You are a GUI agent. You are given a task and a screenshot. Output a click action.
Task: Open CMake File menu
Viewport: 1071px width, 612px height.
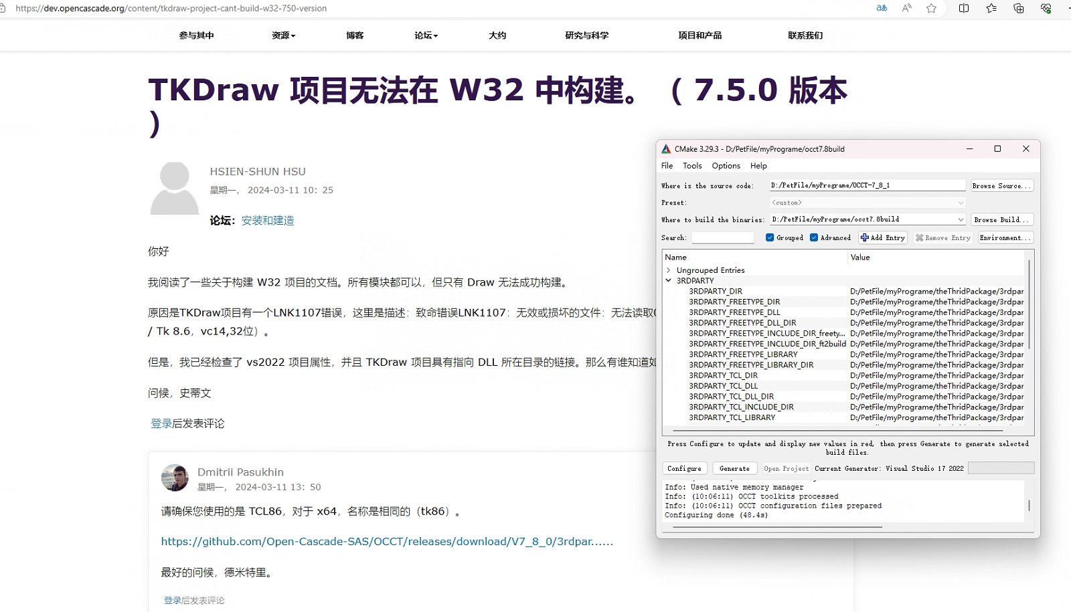point(667,166)
